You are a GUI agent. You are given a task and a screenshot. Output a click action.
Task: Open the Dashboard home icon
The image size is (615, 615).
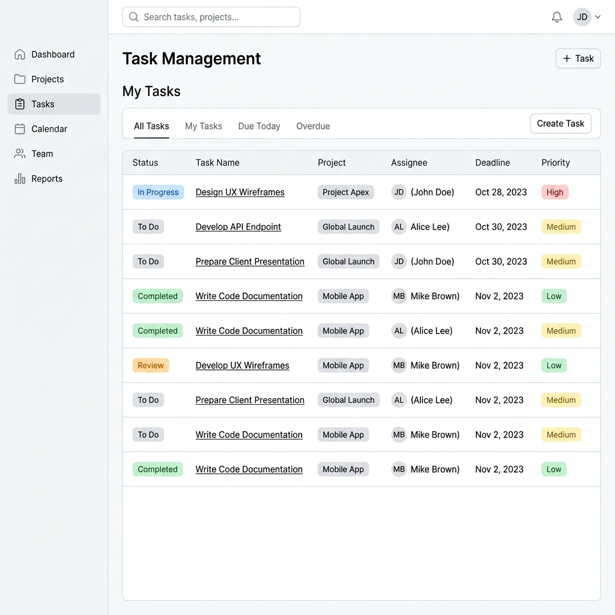pyautogui.click(x=20, y=55)
